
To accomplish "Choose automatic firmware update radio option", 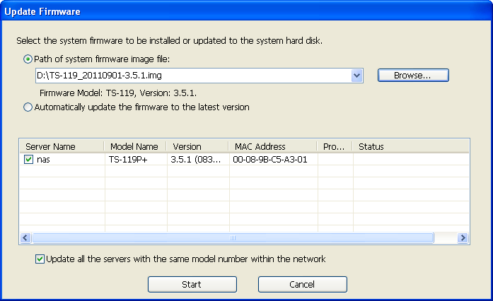I will pos(28,107).
